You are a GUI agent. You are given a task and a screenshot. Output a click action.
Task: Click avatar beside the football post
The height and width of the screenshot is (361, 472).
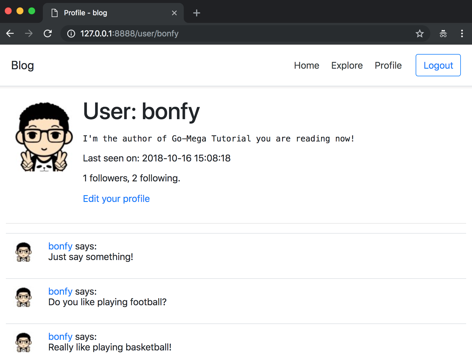click(23, 297)
